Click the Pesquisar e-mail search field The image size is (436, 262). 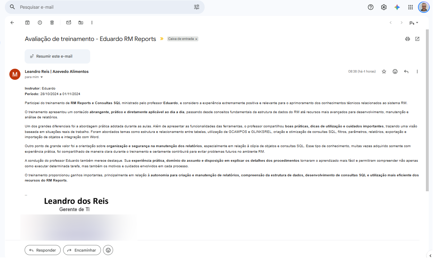[104, 7]
